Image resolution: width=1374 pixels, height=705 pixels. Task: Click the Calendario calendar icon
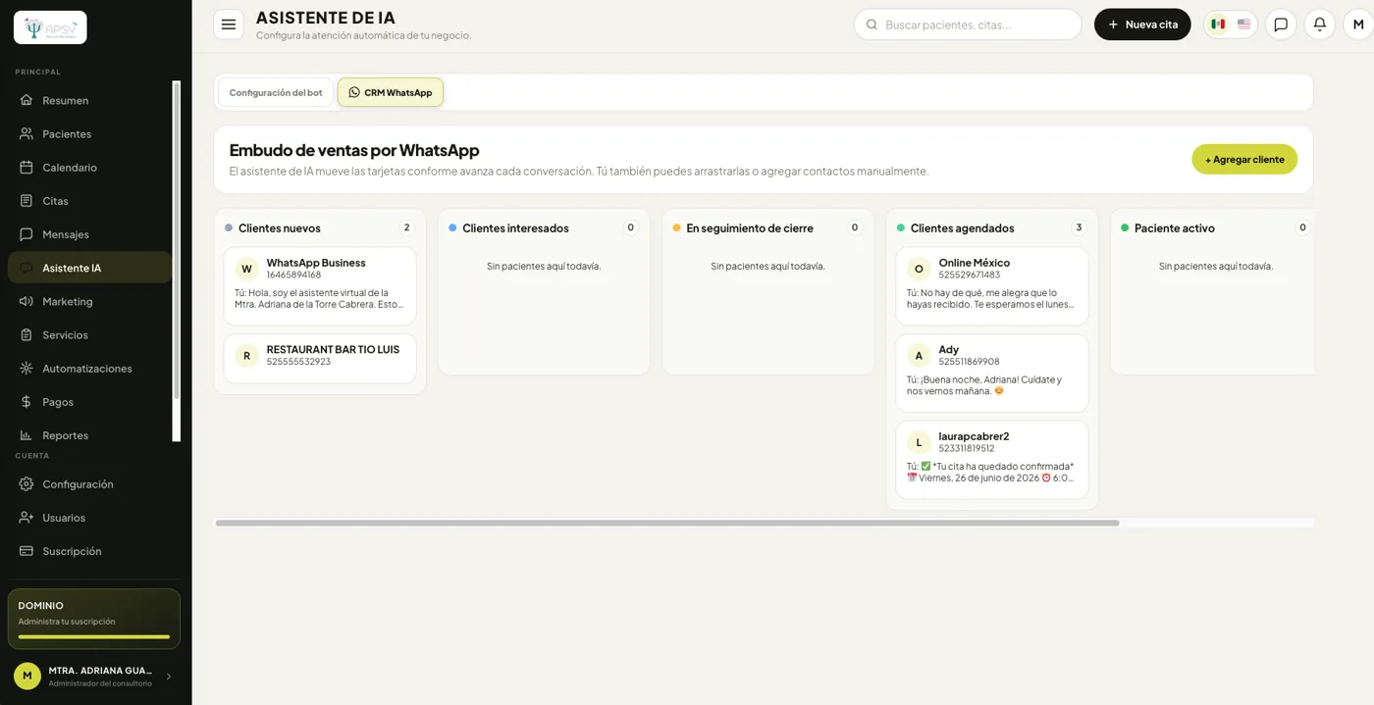click(x=26, y=167)
